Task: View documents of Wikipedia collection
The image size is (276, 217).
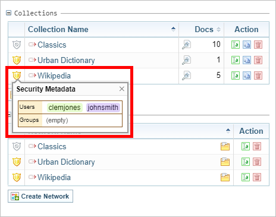Action: [187, 76]
